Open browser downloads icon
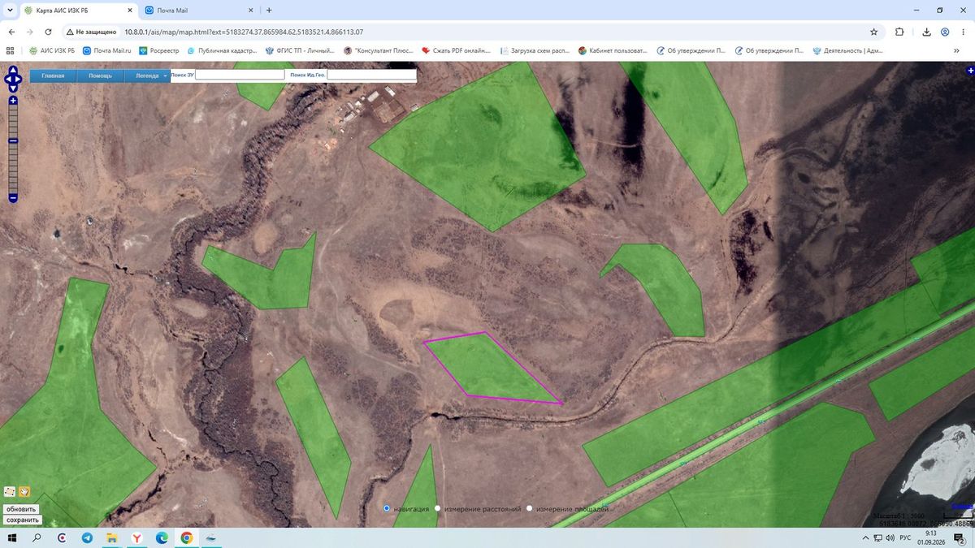This screenshot has width=975, height=548. pyautogui.click(x=926, y=32)
